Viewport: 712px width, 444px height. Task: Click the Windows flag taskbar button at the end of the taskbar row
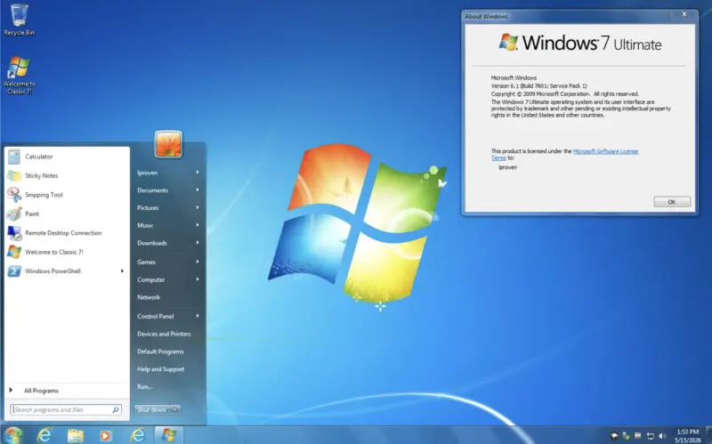tap(169, 435)
